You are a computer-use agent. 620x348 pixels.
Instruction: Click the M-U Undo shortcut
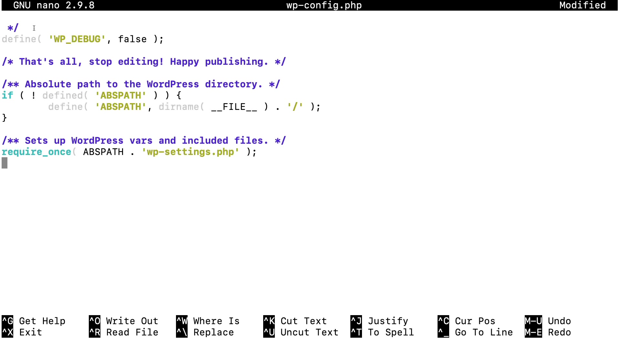coord(548,321)
